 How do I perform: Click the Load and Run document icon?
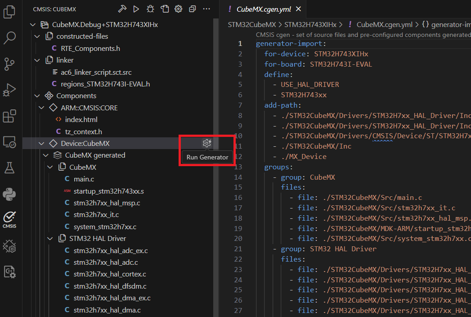(165, 9)
